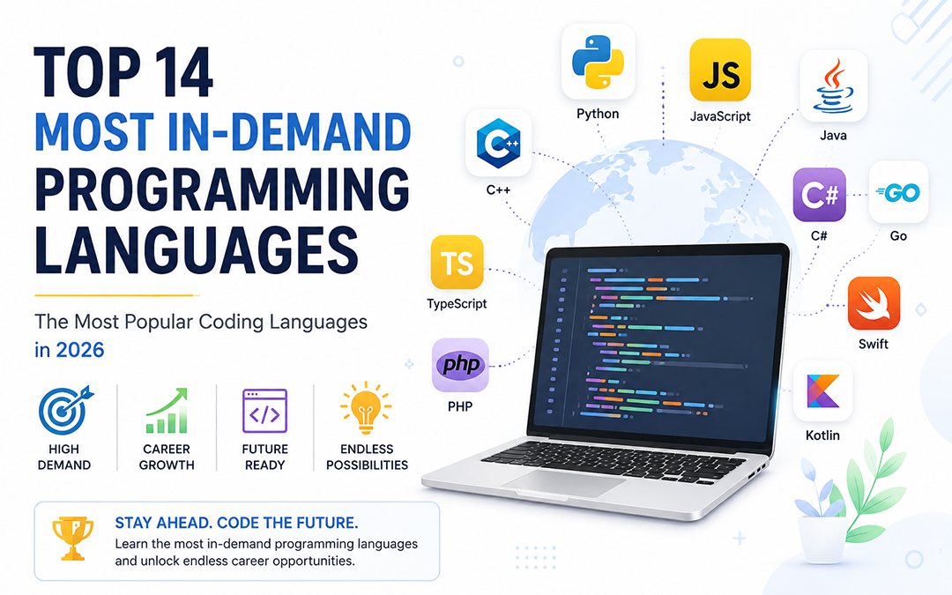Click the "HIGH DEMAND" caption

pyautogui.click(x=63, y=457)
